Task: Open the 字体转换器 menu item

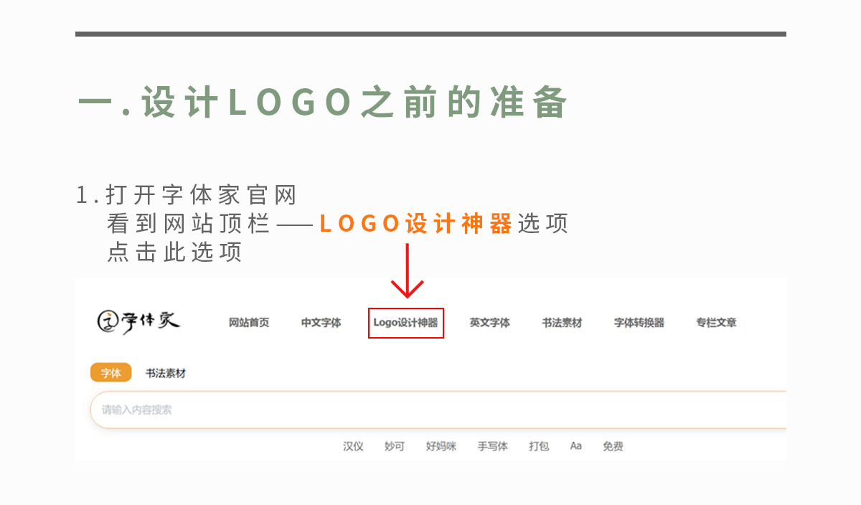Action: click(x=639, y=323)
